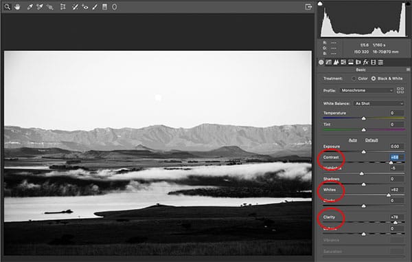The height and width of the screenshot is (262, 412).
Task: Click the Contrast value field showing +68
Action: coord(396,157)
